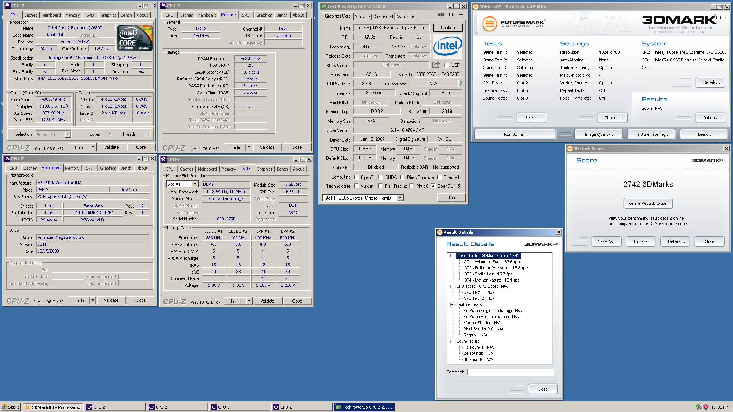Open Graphics tab in CPU-Z SPD window
This screenshot has height=412, width=733.
(265, 169)
